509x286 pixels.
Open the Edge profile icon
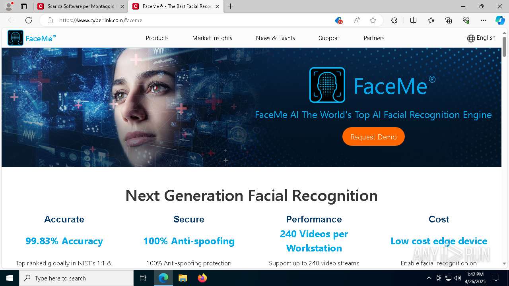pyautogui.click(x=9, y=6)
